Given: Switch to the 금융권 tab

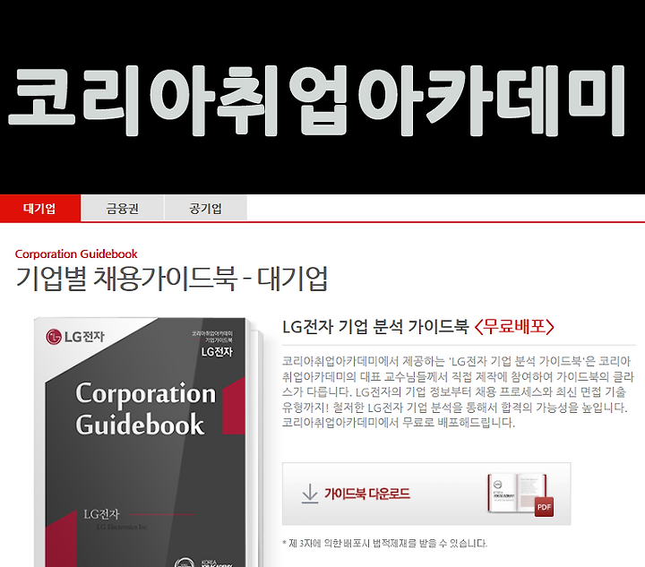Looking at the screenshot, I should pos(123,209).
